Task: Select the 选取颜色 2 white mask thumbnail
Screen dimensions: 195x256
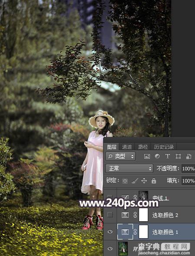Action: tap(143, 215)
